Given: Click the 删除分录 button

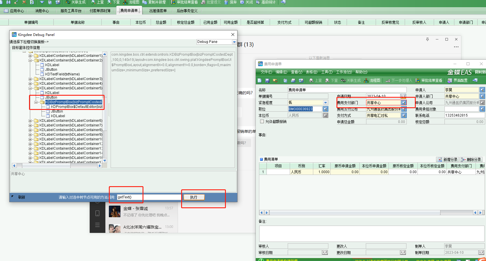Looking at the screenshot, I should [x=471, y=159].
